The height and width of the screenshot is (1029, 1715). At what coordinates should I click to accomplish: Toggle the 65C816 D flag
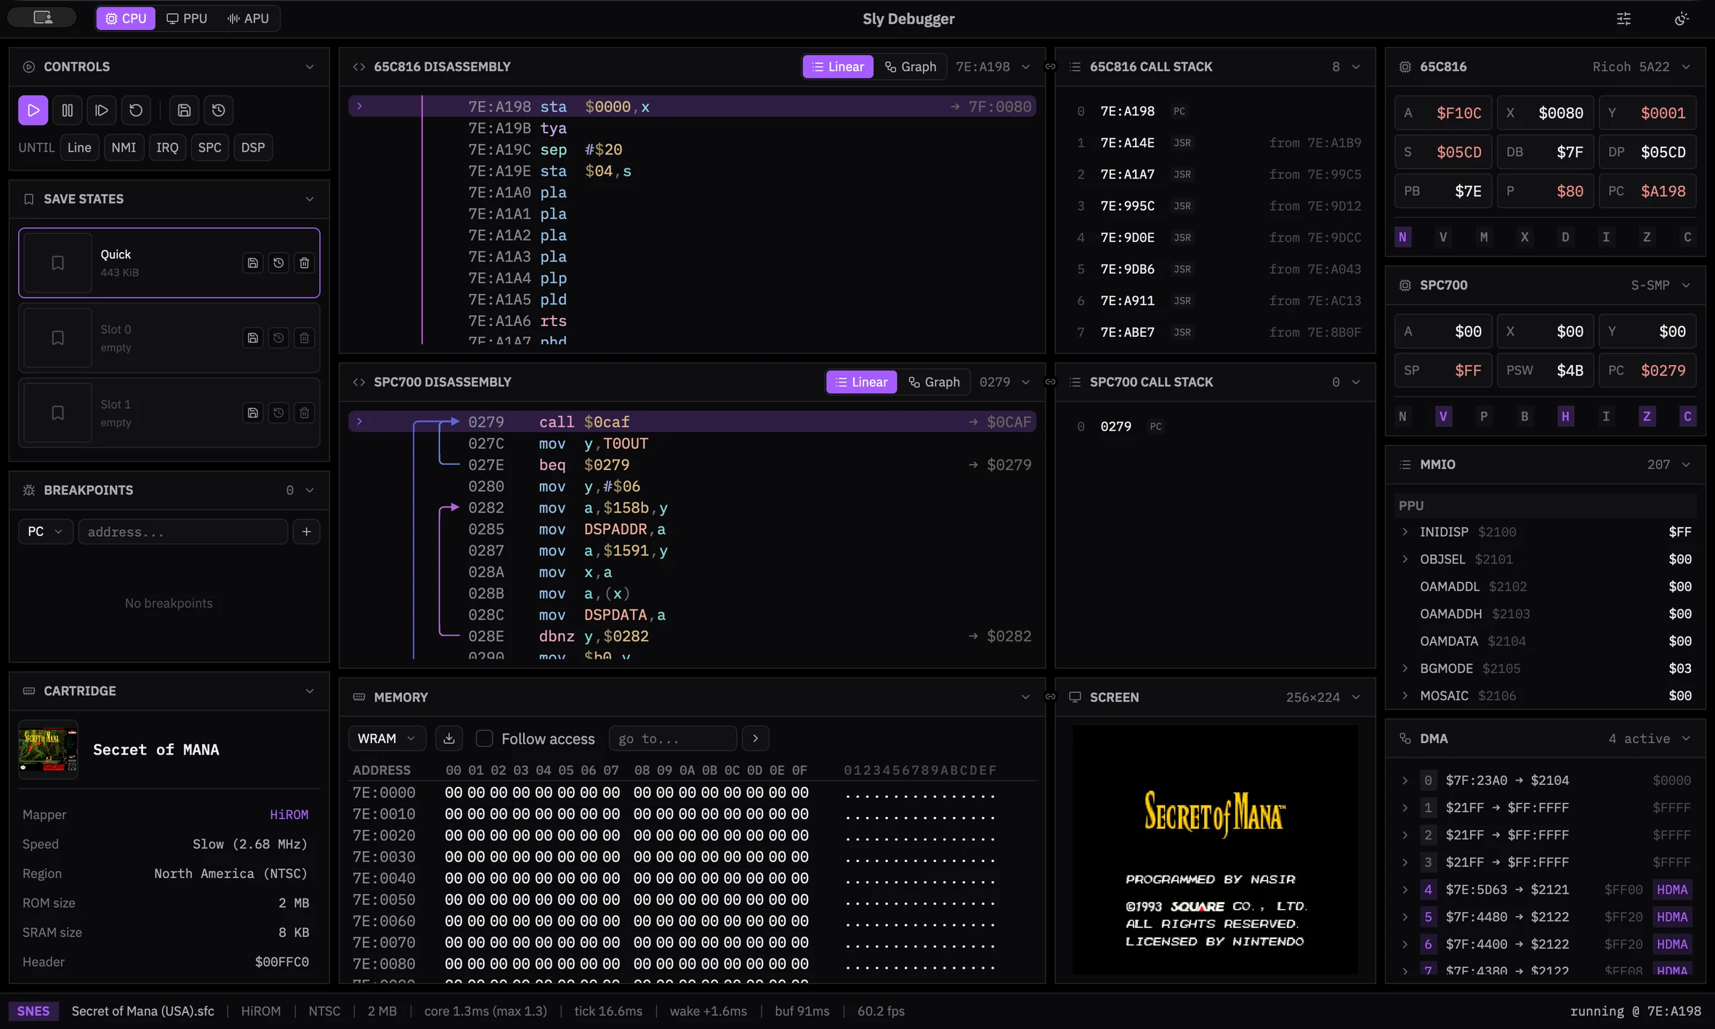1565,237
